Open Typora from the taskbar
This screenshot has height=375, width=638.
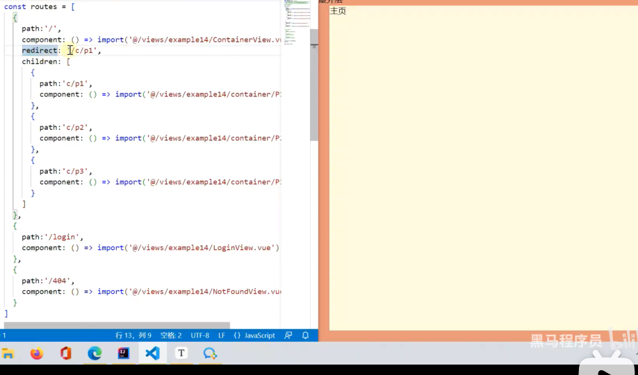181,353
